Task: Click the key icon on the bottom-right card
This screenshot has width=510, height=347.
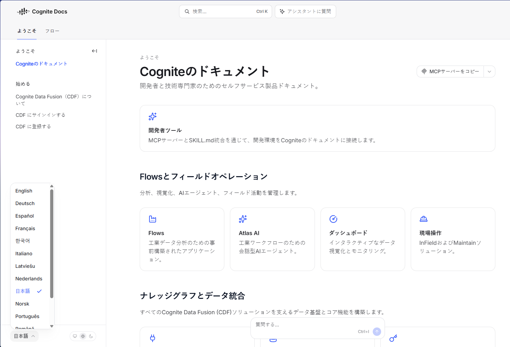Action: pos(393,338)
